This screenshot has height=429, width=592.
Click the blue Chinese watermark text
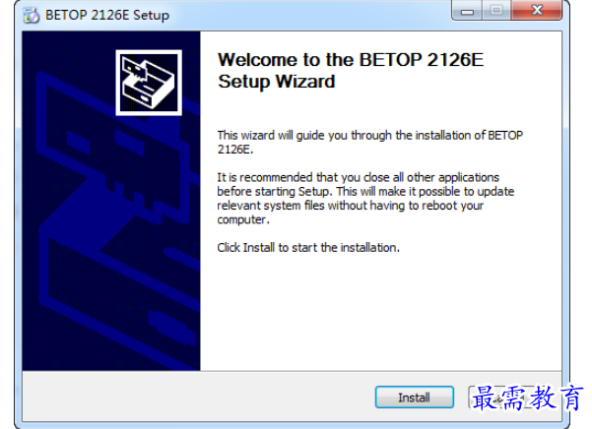point(527,398)
